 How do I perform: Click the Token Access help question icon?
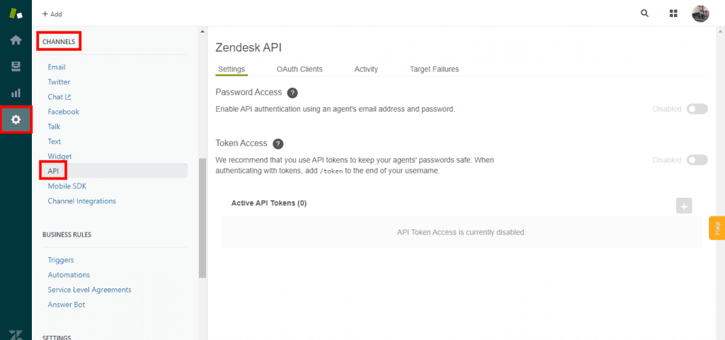click(278, 144)
